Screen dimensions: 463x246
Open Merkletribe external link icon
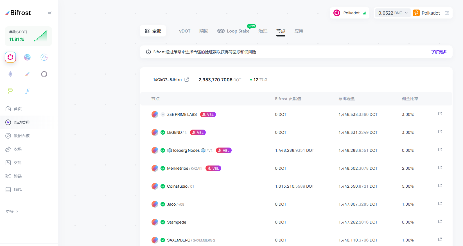440,167
